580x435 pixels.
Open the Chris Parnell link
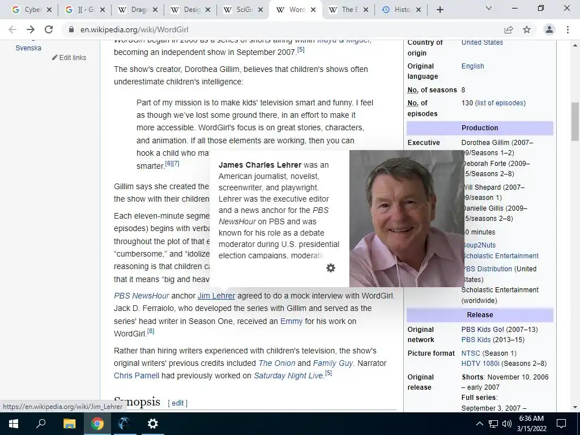pyautogui.click(x=137, y=376)
